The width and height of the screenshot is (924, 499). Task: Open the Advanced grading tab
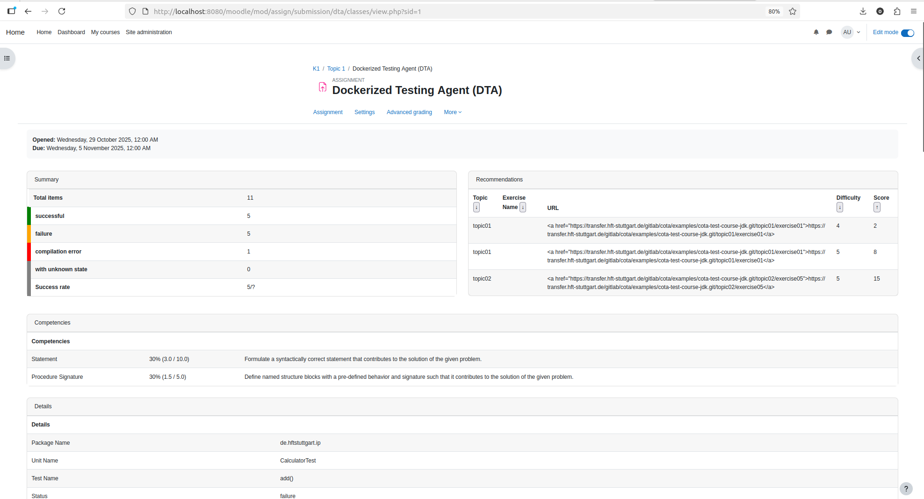pyautogui.click(x=409, y=112)
